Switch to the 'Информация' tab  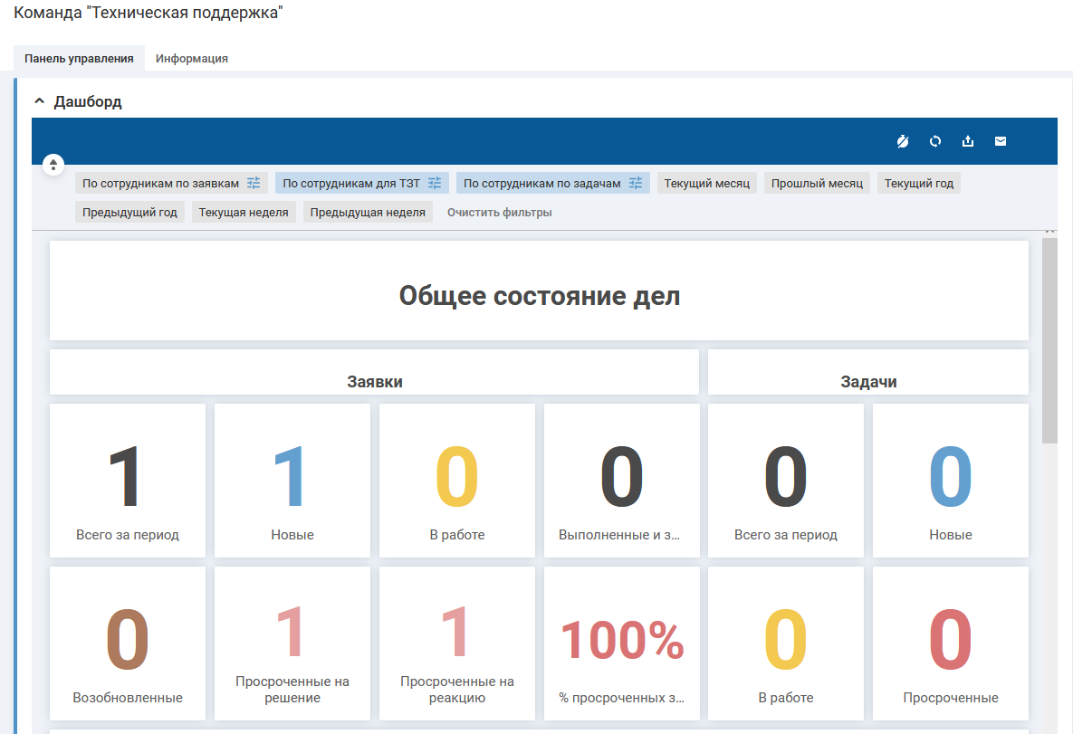pos(191,59)
